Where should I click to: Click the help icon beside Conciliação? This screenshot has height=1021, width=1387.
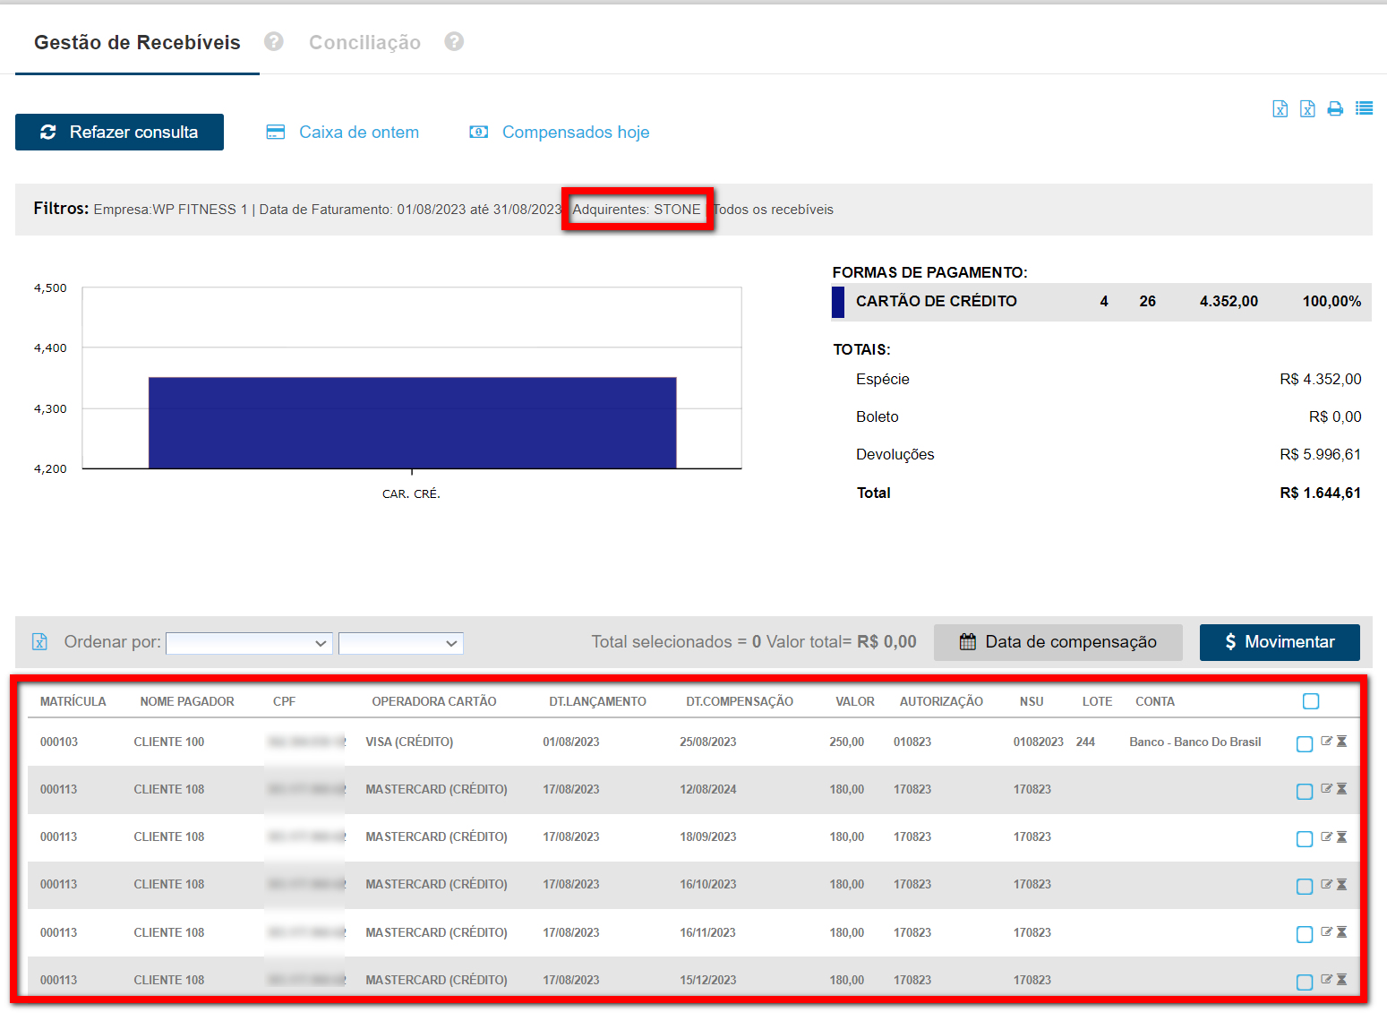point(454,42)
